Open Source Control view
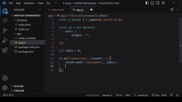 (5, 30)
